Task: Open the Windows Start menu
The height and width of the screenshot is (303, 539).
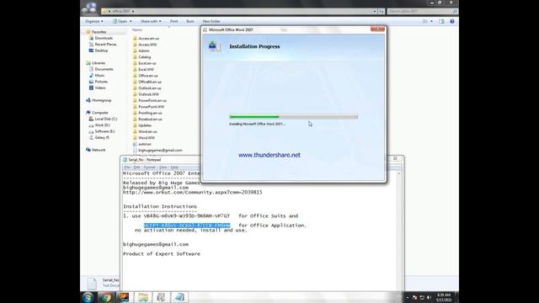Action: click(x=88, y=297)
